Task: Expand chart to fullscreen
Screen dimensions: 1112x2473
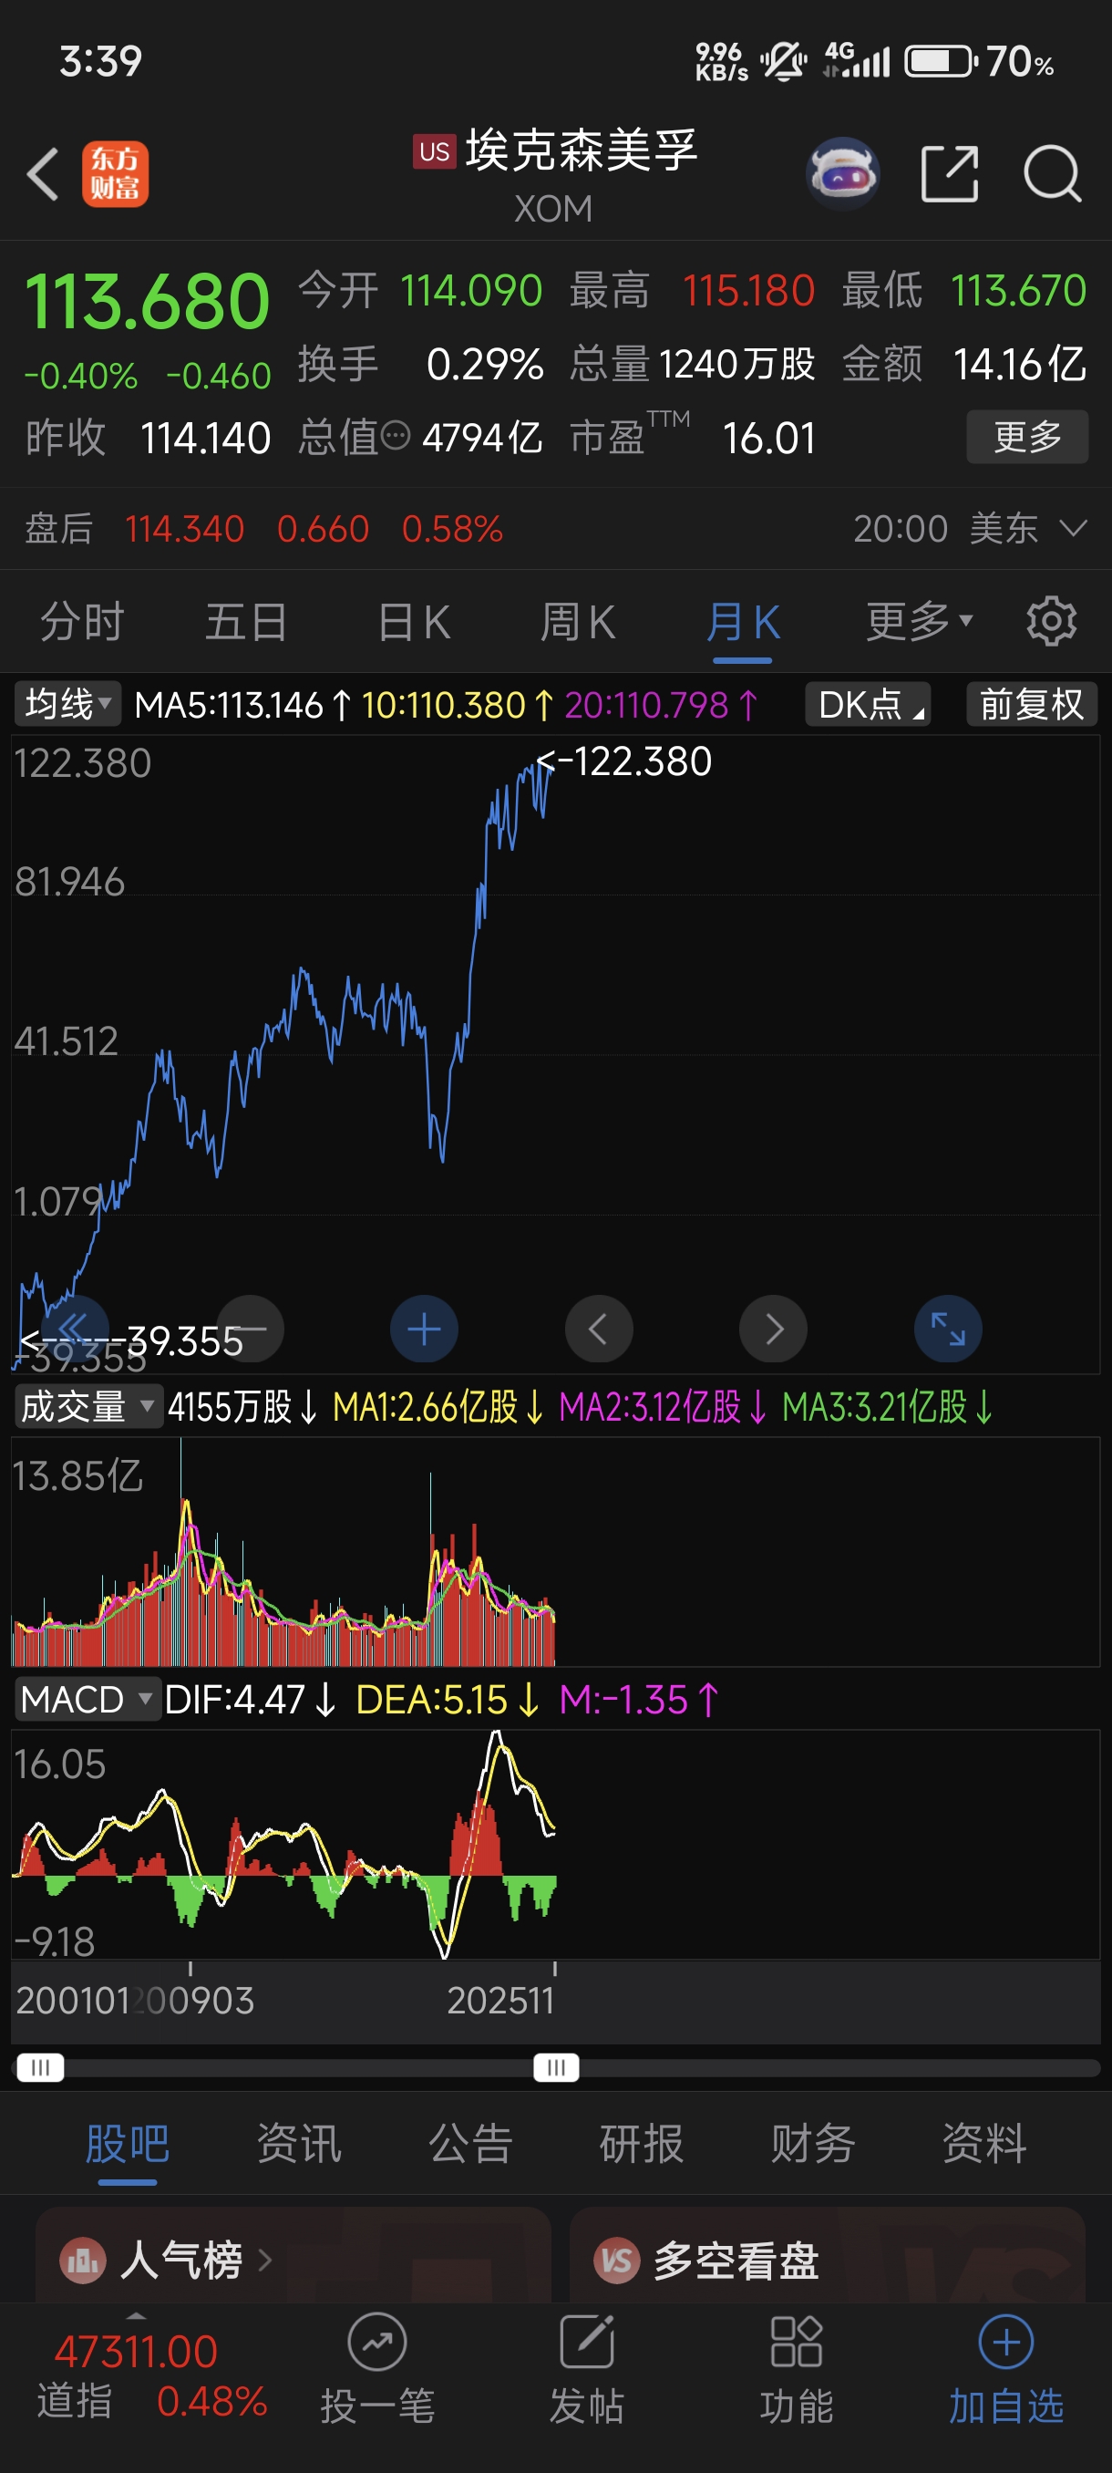Action: point(948,1328)
